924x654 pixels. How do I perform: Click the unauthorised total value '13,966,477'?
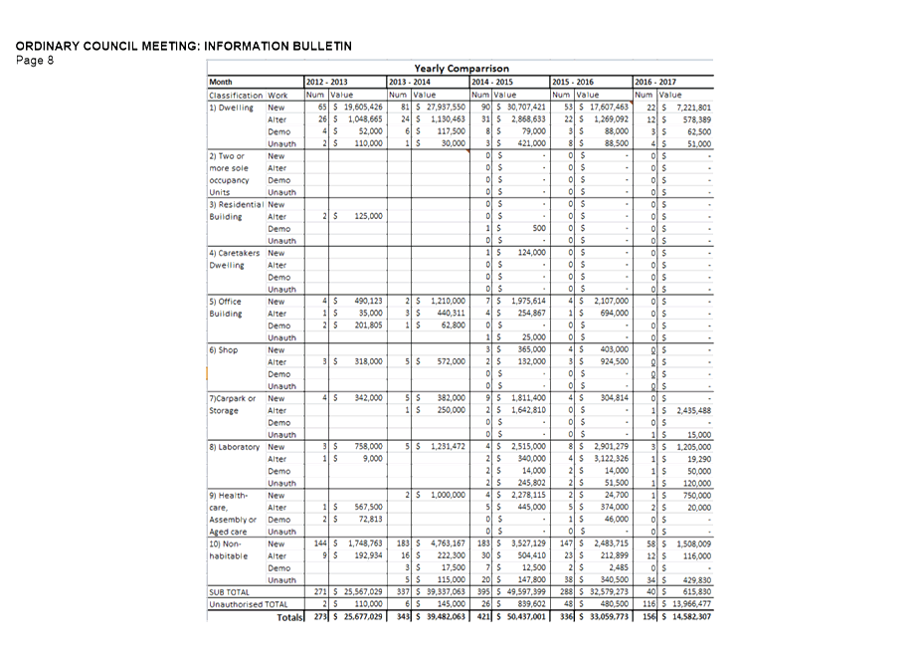click(692, 604)
